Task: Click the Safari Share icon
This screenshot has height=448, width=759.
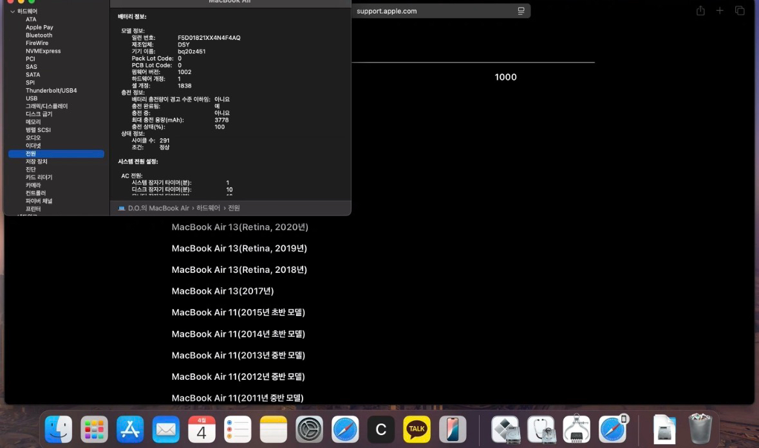Action: click(700, 11)
